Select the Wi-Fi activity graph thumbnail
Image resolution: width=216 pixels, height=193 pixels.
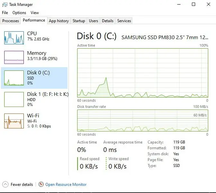(14, 121)
